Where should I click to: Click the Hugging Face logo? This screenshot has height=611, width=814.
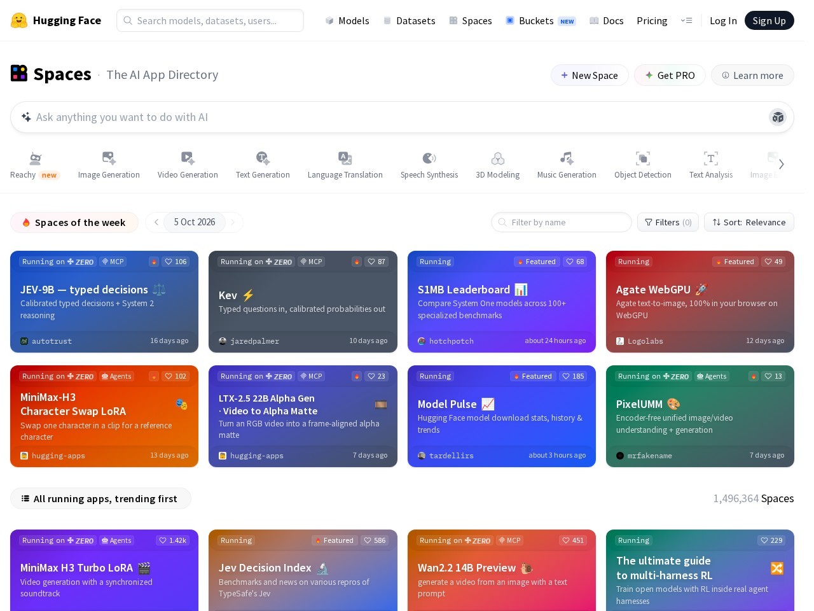(56, 20)
